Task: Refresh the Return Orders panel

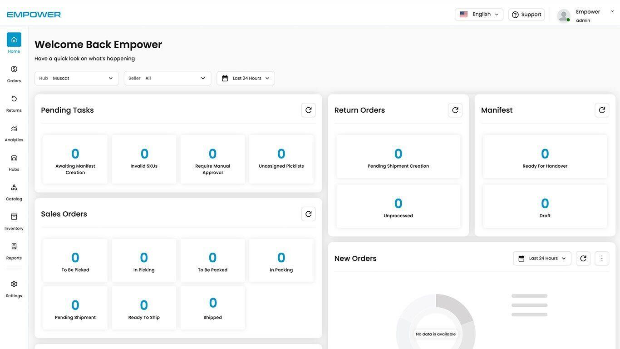Action: (x=455, y=110)
